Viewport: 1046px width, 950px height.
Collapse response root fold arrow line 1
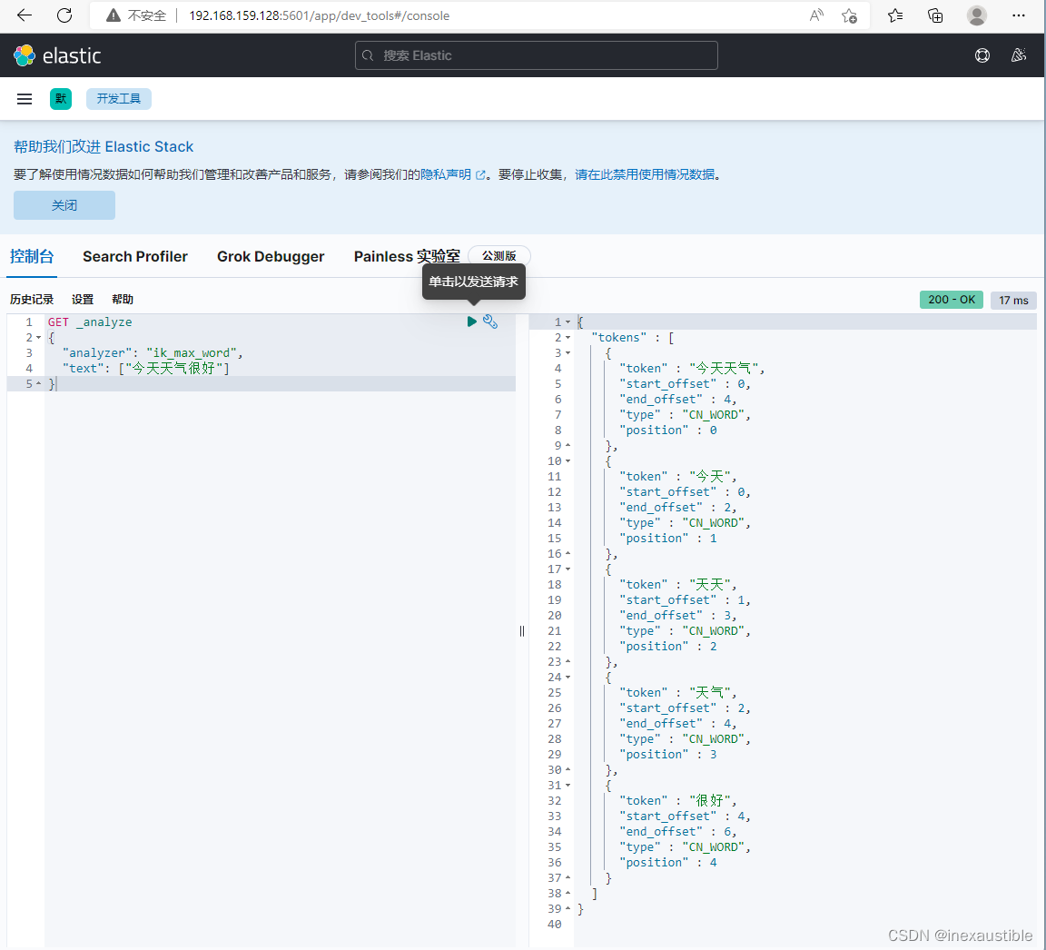[567, 322]
